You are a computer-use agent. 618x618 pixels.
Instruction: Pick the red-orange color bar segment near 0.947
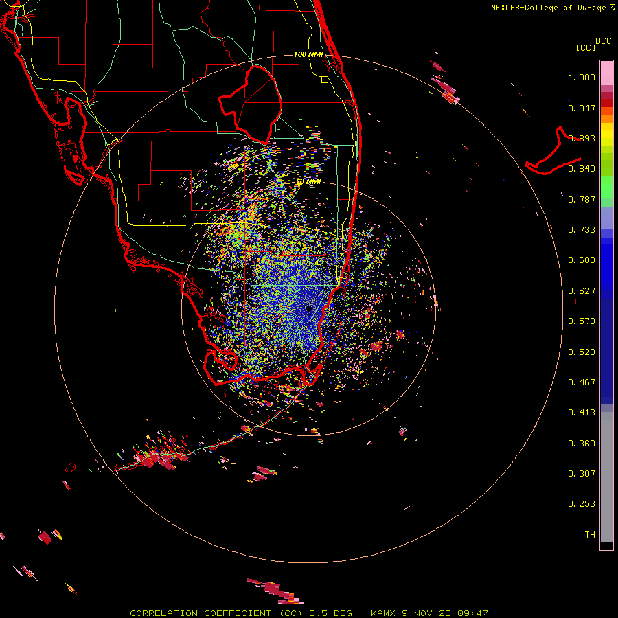click(x=606, y=111)
